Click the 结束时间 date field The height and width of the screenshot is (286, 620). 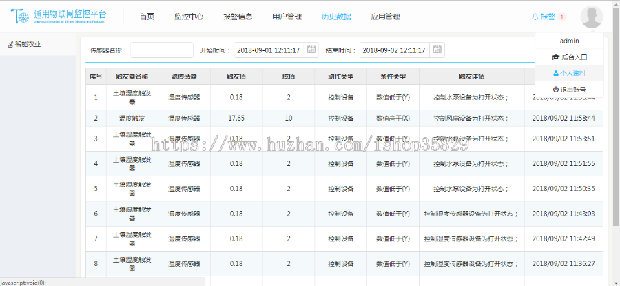pyautogui.click(x=394, y=50)
